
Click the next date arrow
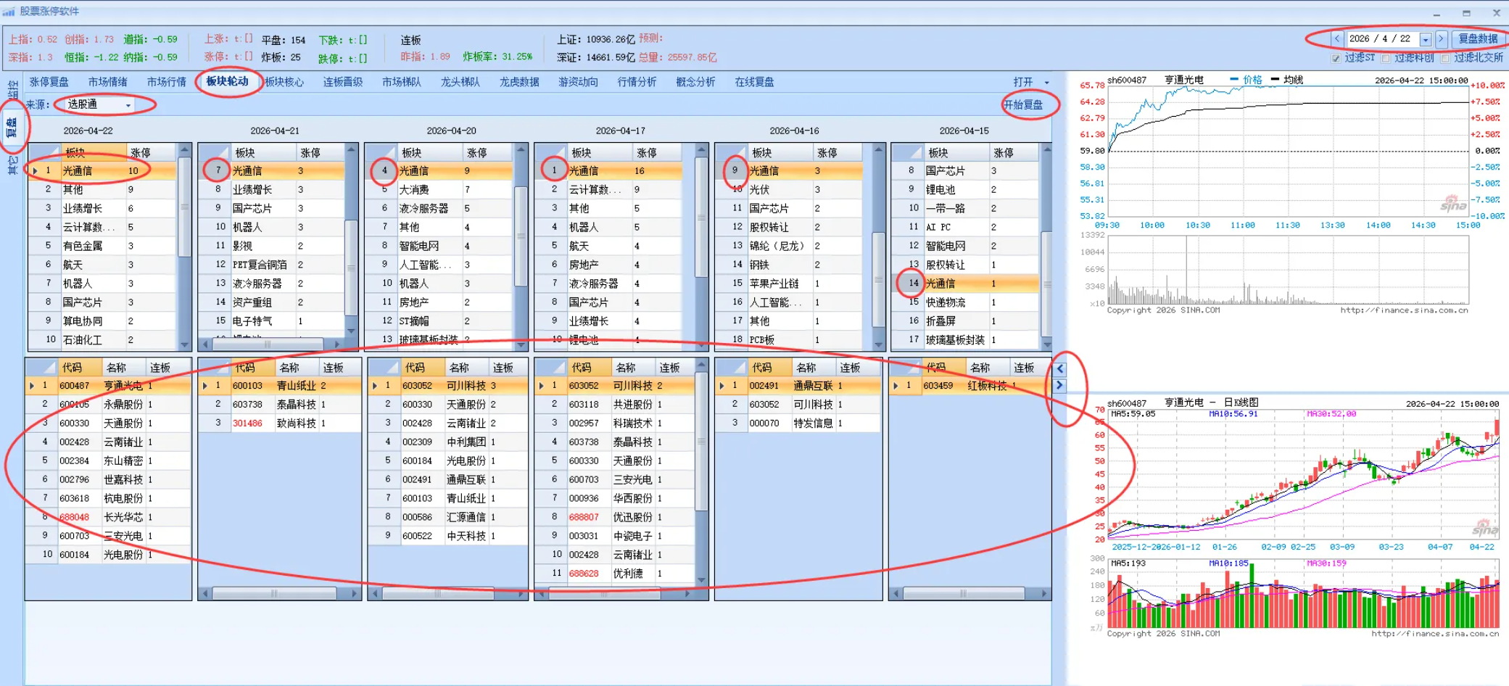(1441, 38)
